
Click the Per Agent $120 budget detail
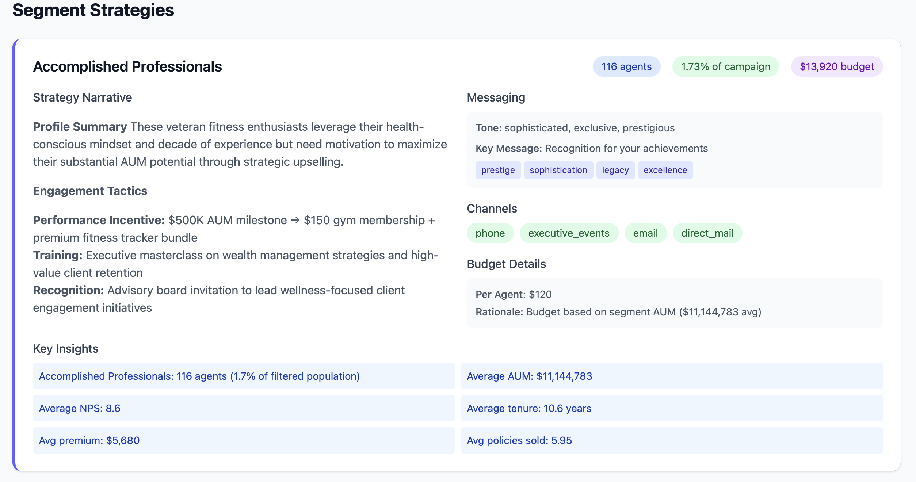[x=513, y=294]
